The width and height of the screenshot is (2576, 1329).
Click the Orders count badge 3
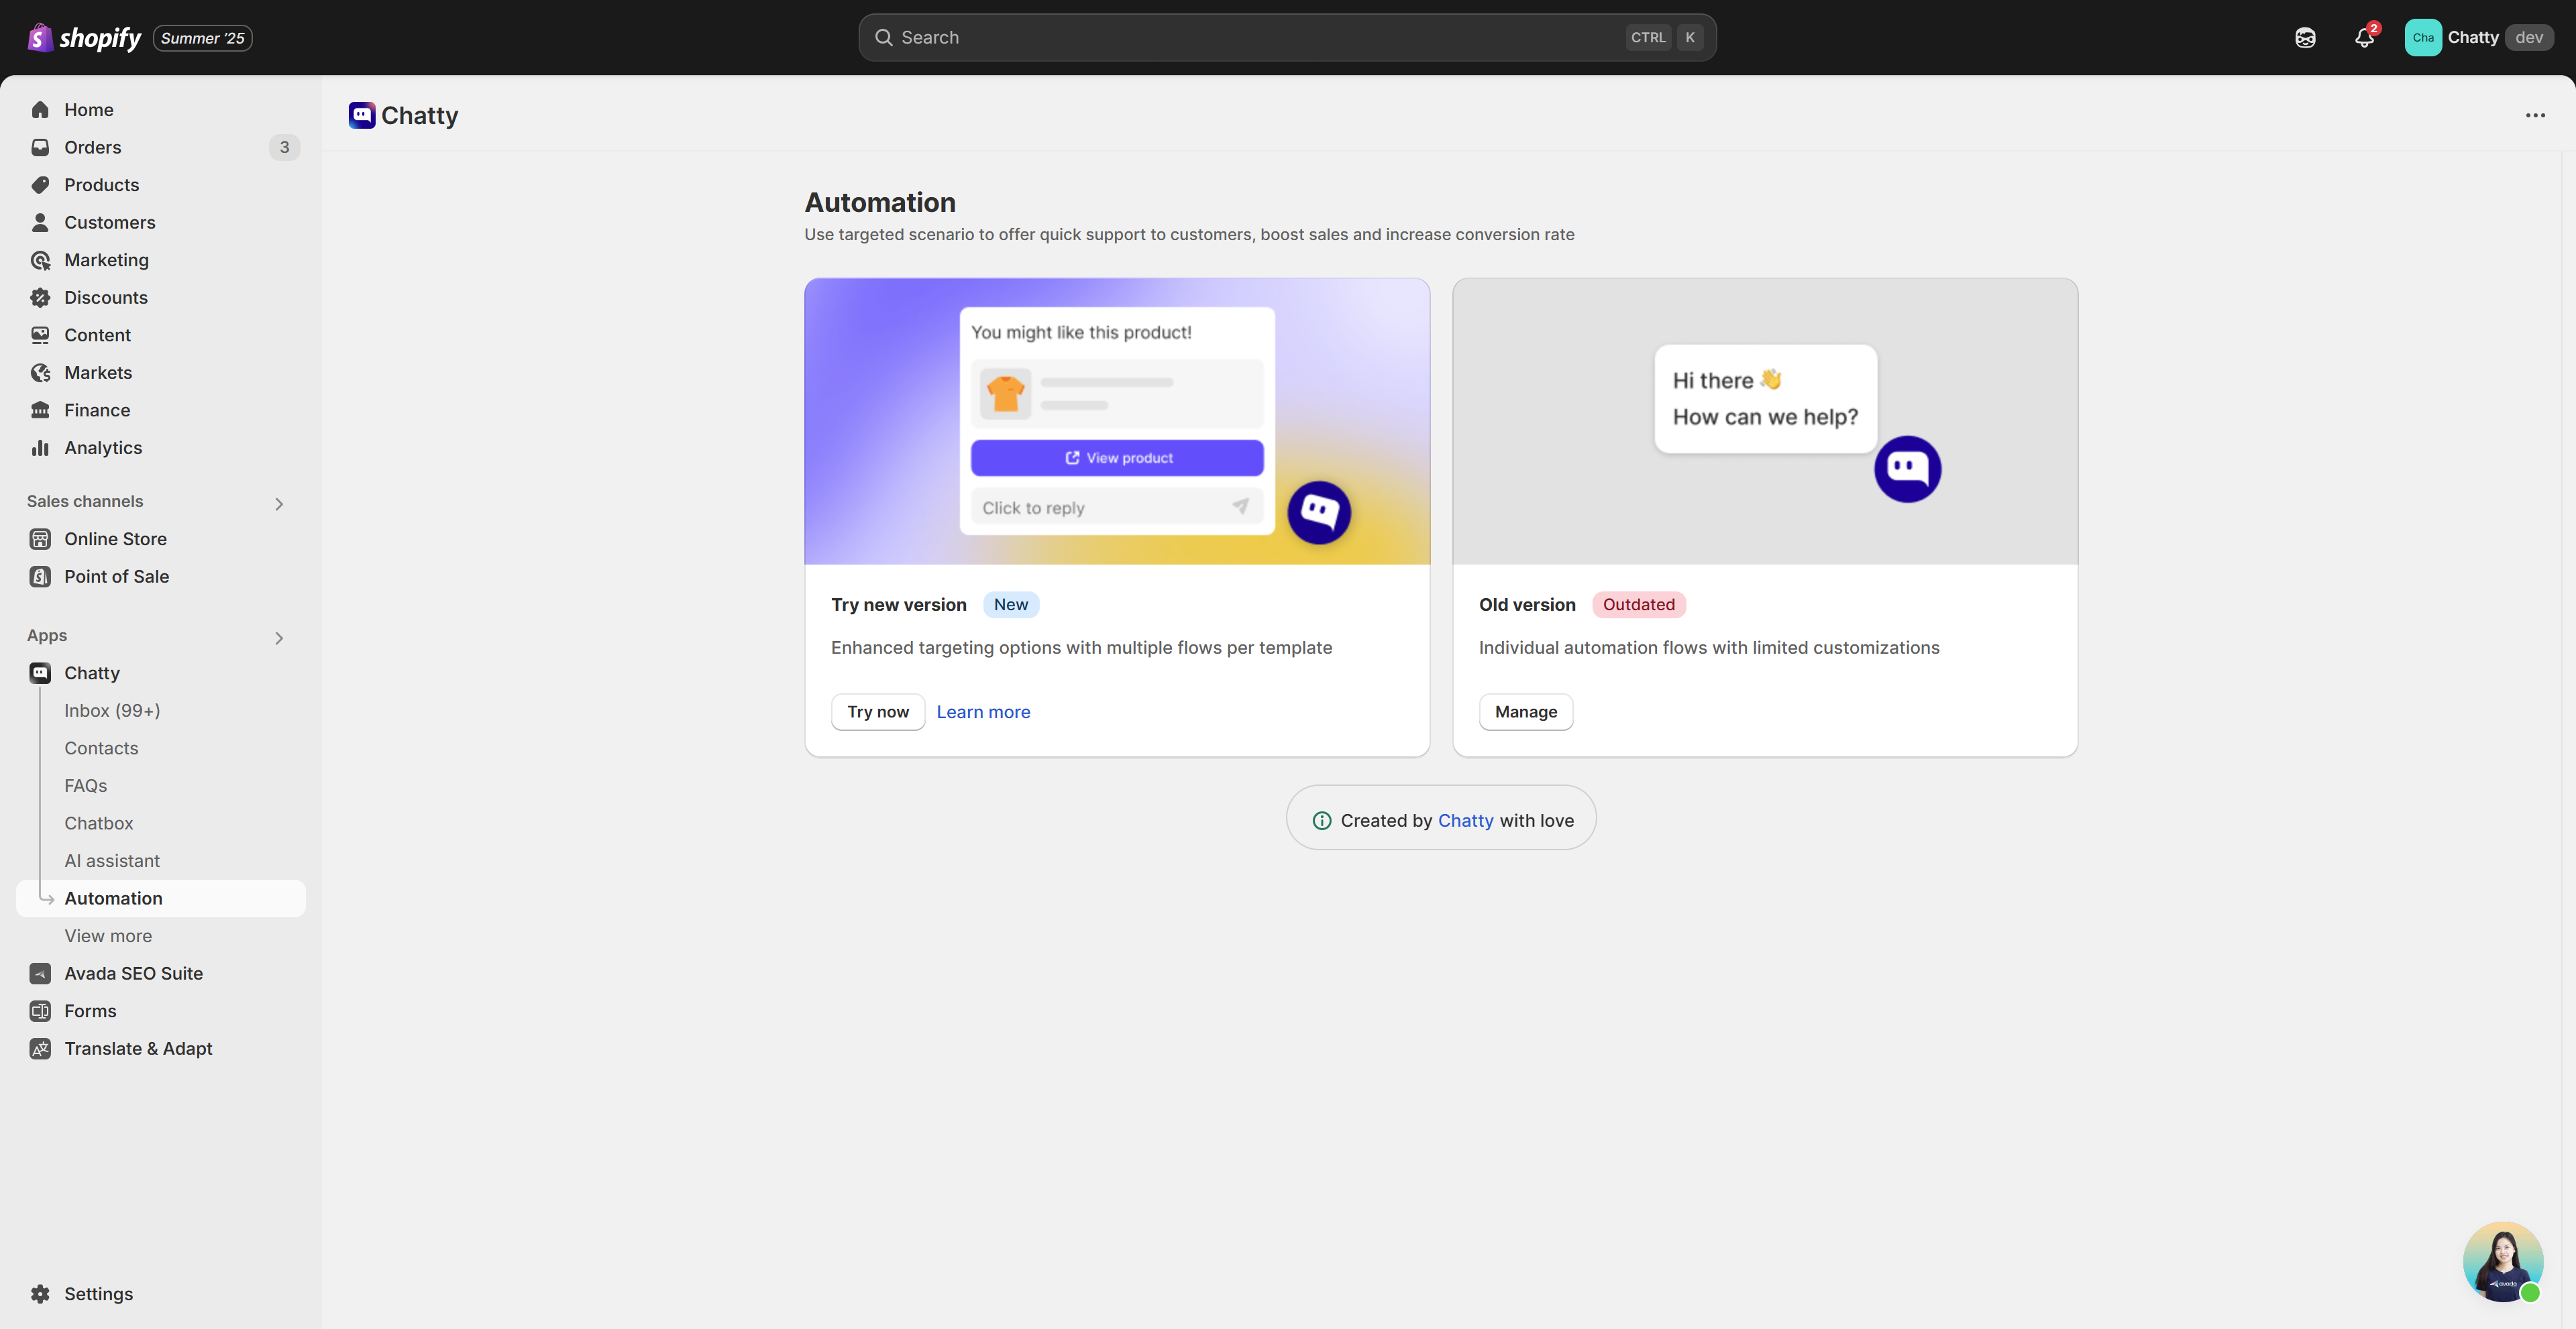point(284,147)
